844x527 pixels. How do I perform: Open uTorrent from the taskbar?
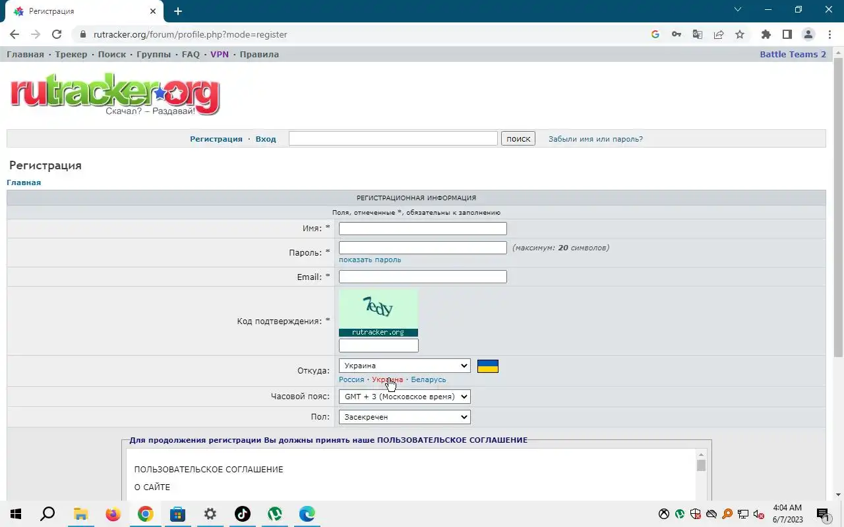(275, 514)
